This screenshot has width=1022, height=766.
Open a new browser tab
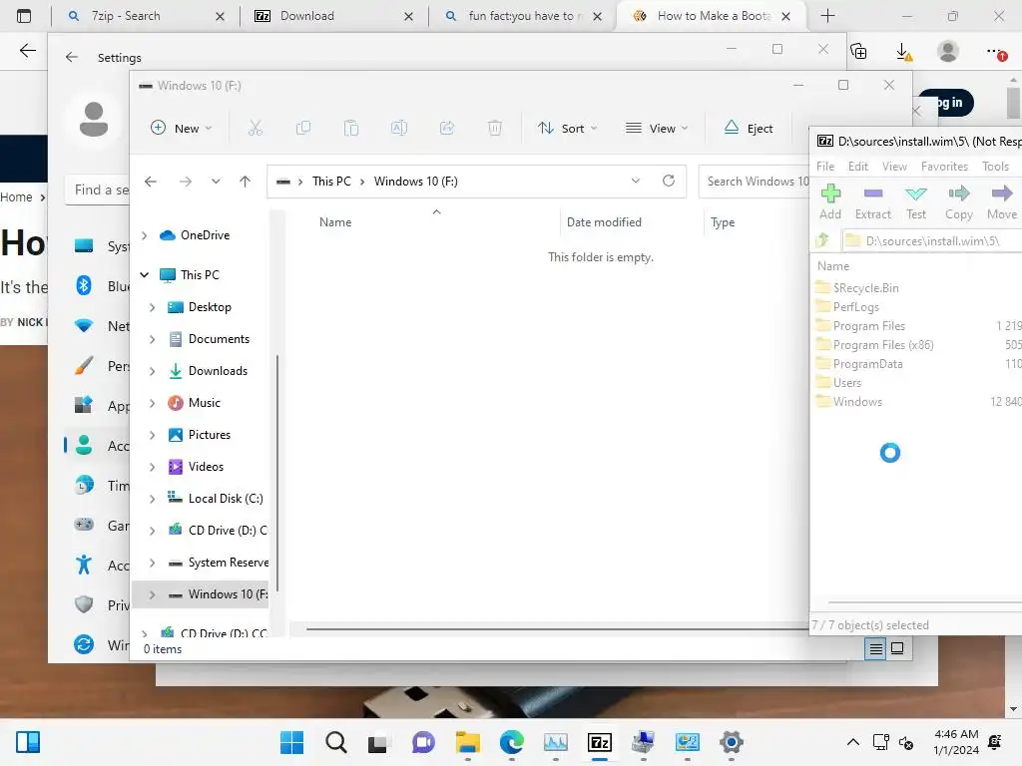(x=827, y=16)
